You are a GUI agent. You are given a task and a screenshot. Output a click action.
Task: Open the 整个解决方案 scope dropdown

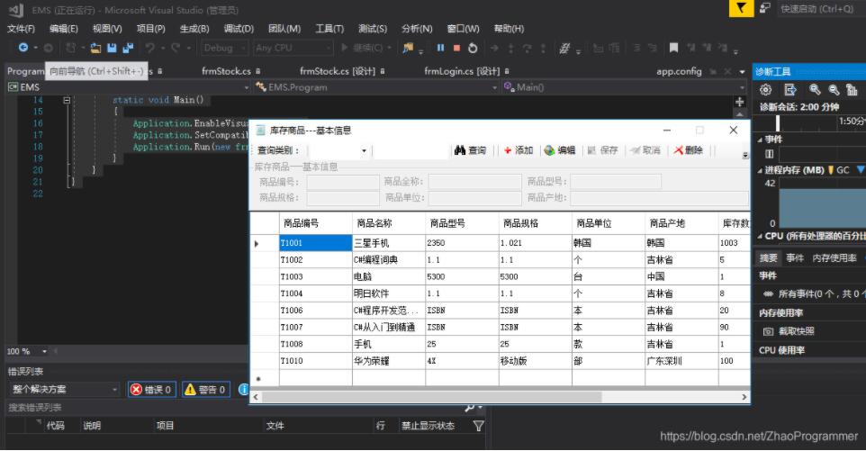coord(63,389)
